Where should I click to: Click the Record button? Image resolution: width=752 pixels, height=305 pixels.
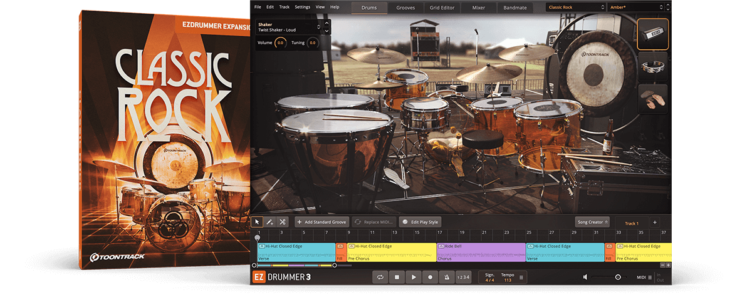[x=430, y=277]
